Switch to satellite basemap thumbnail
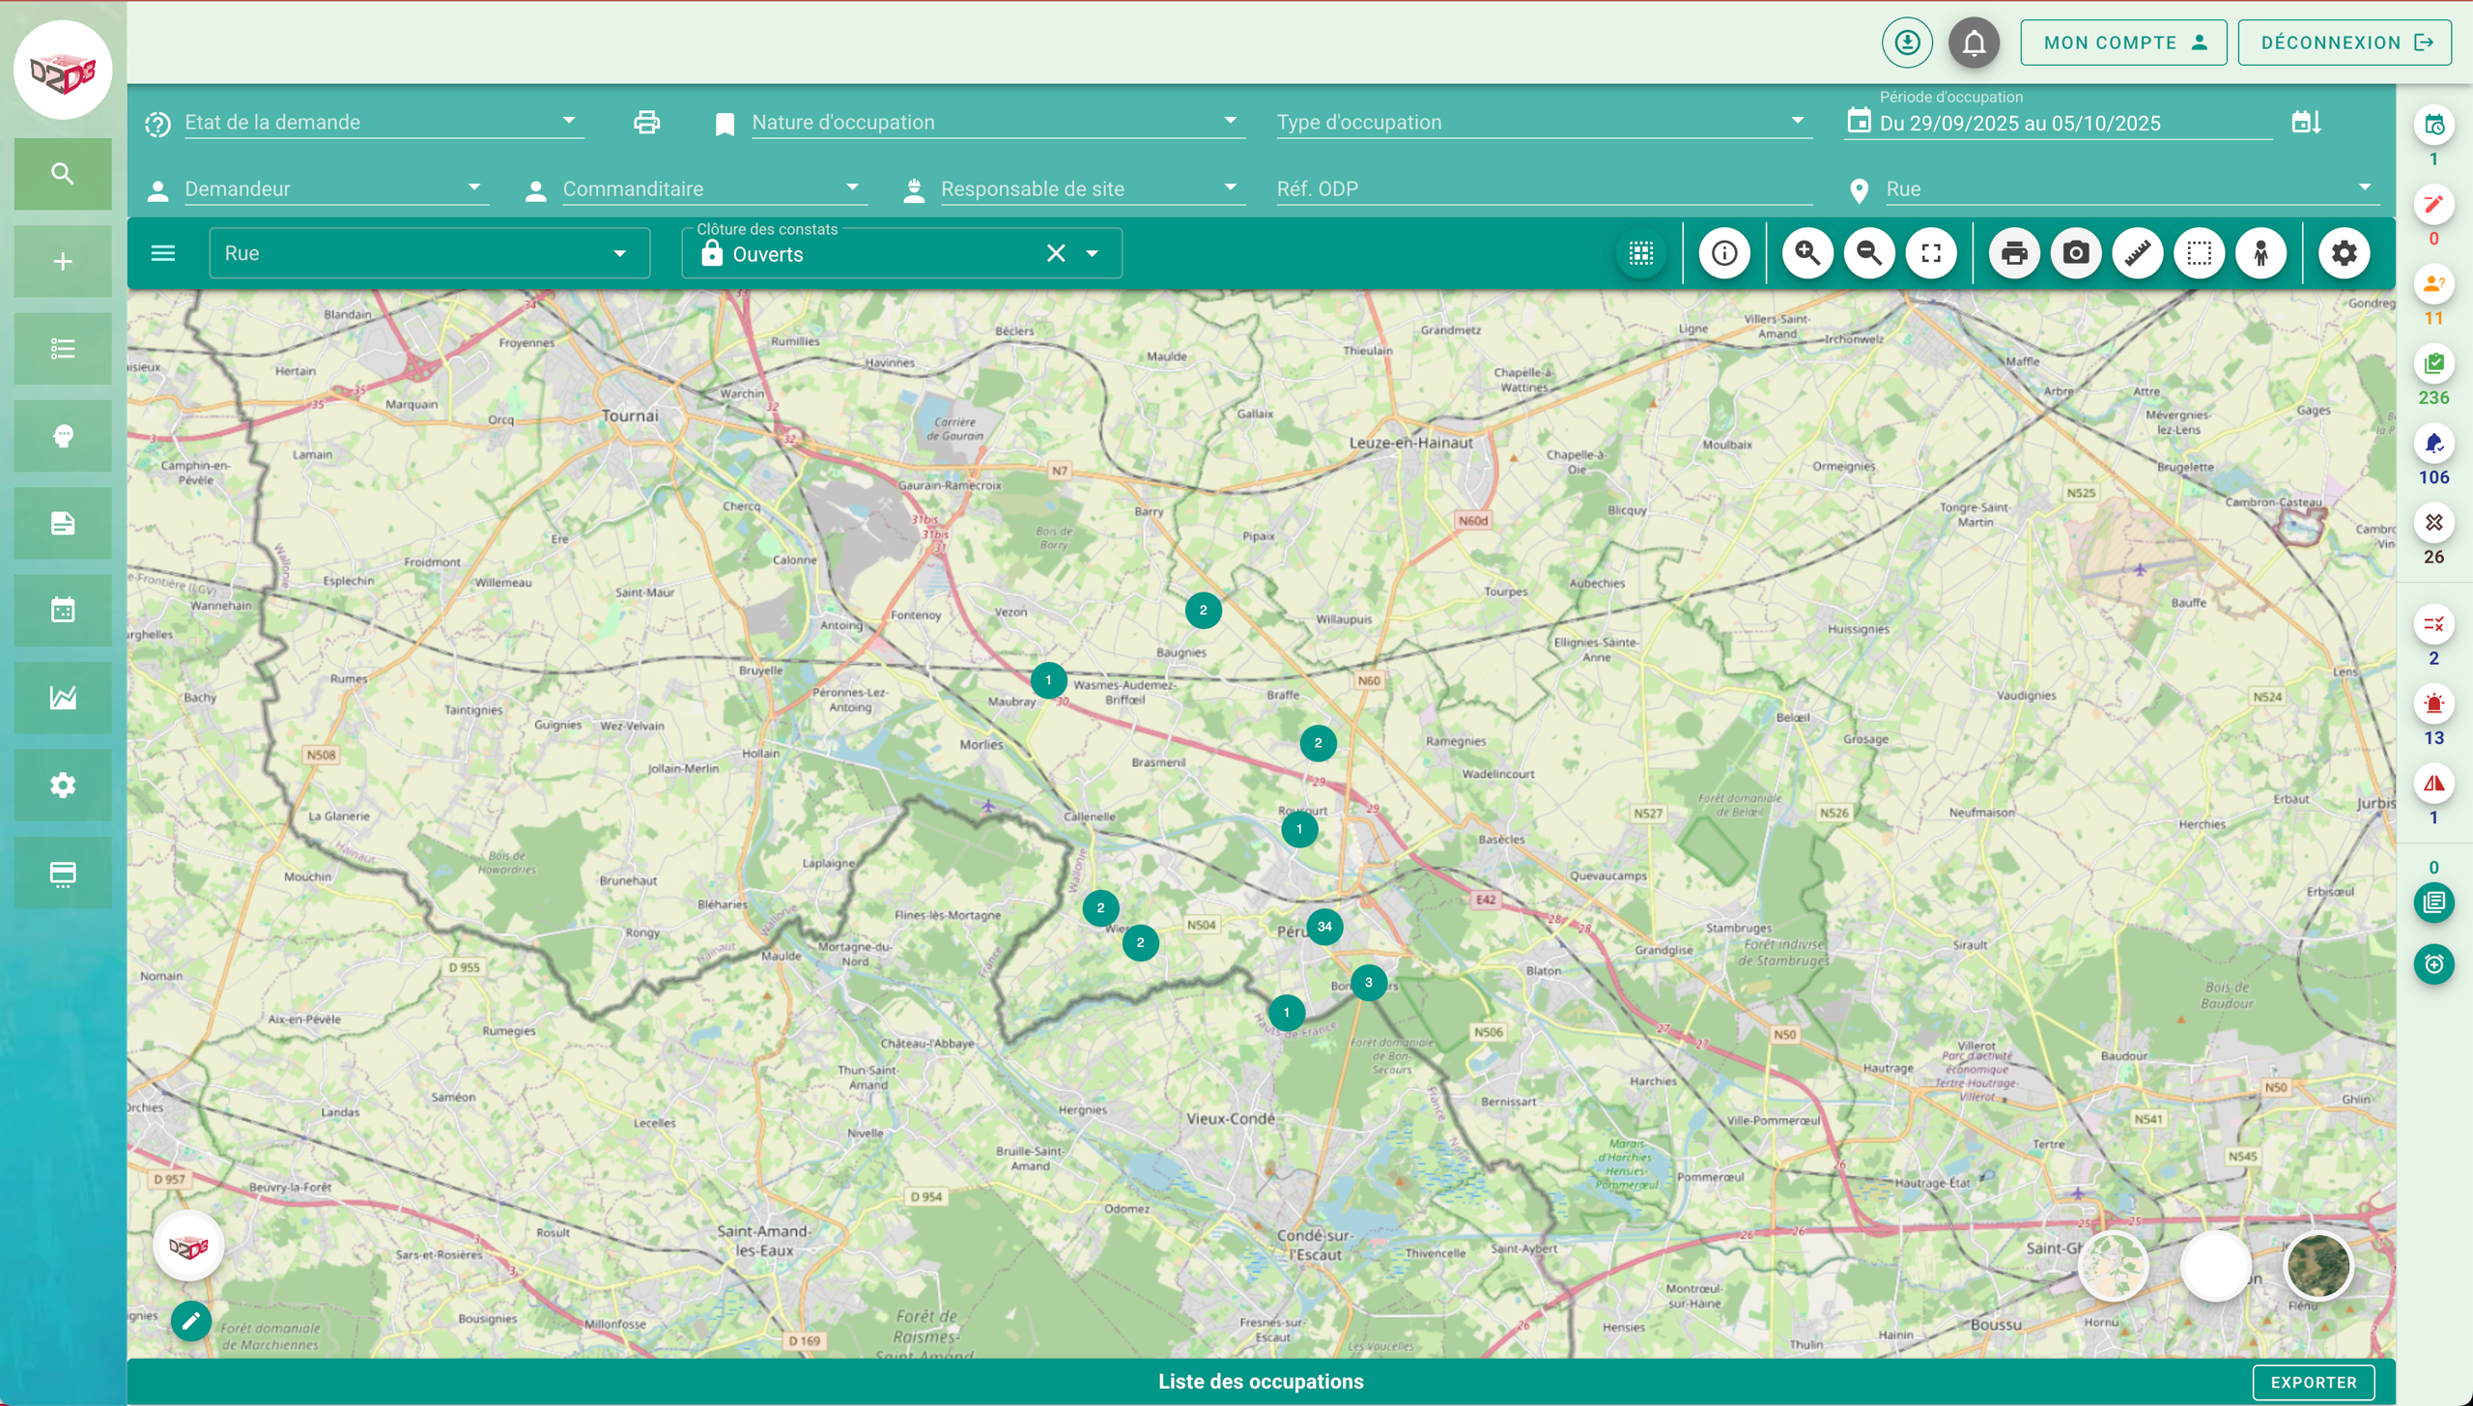Screen dimensions: 2473x1406 coord(2317,1265)
